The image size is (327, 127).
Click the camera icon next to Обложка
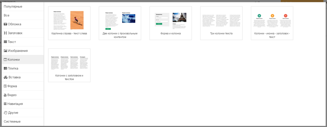click(5, 24)
